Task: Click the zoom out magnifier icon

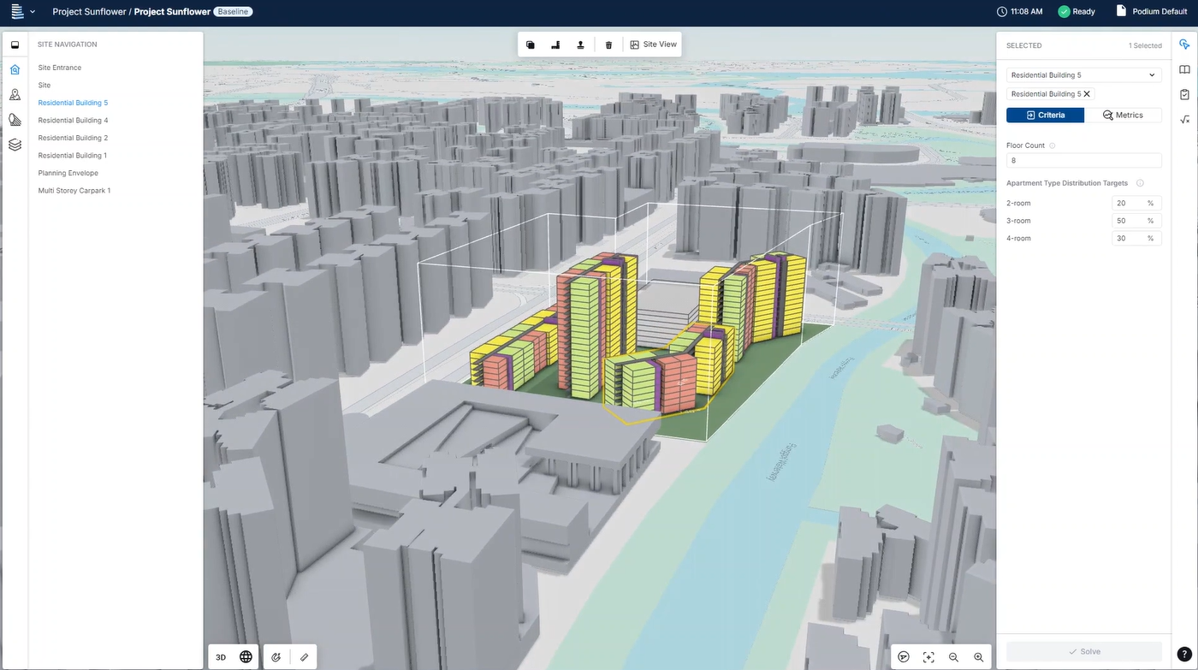Action: tap(953, 657)
